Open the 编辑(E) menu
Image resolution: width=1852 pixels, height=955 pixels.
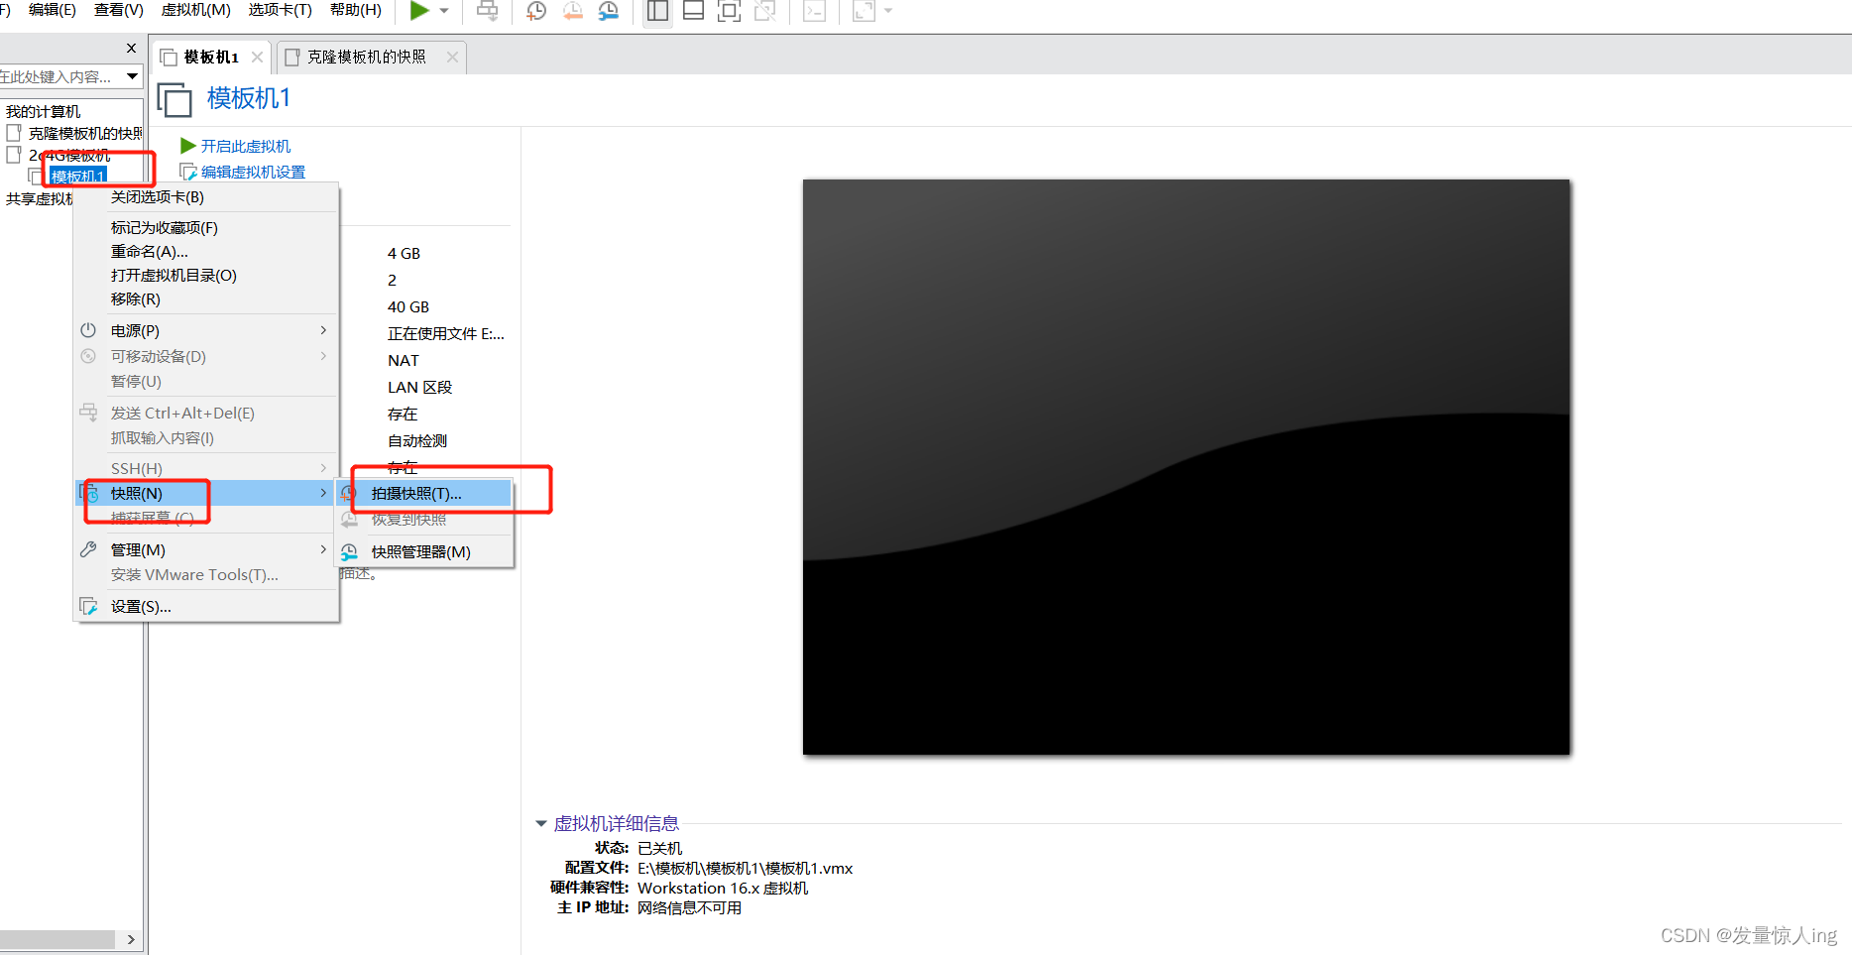[53, 10]
